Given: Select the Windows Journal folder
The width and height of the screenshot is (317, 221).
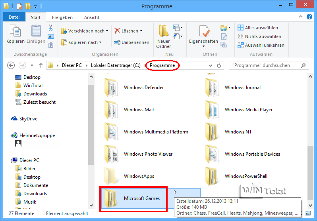Looking at the screenshot, I should click(233, 88).
